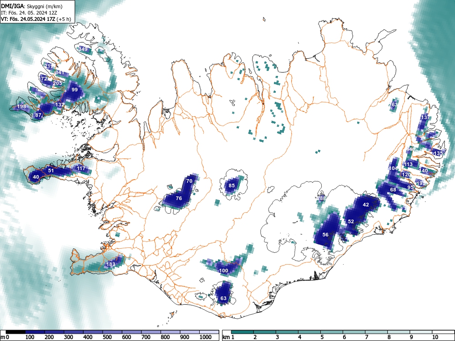Click the visibility value '341' on the map
455x341 pixels.
tap(60, 72)
